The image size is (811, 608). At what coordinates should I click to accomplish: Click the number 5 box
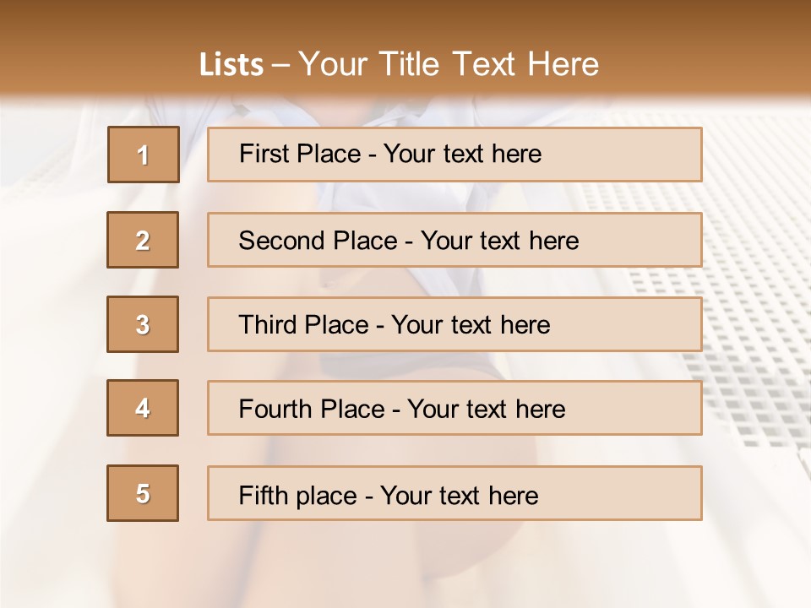tap(143, 493)
